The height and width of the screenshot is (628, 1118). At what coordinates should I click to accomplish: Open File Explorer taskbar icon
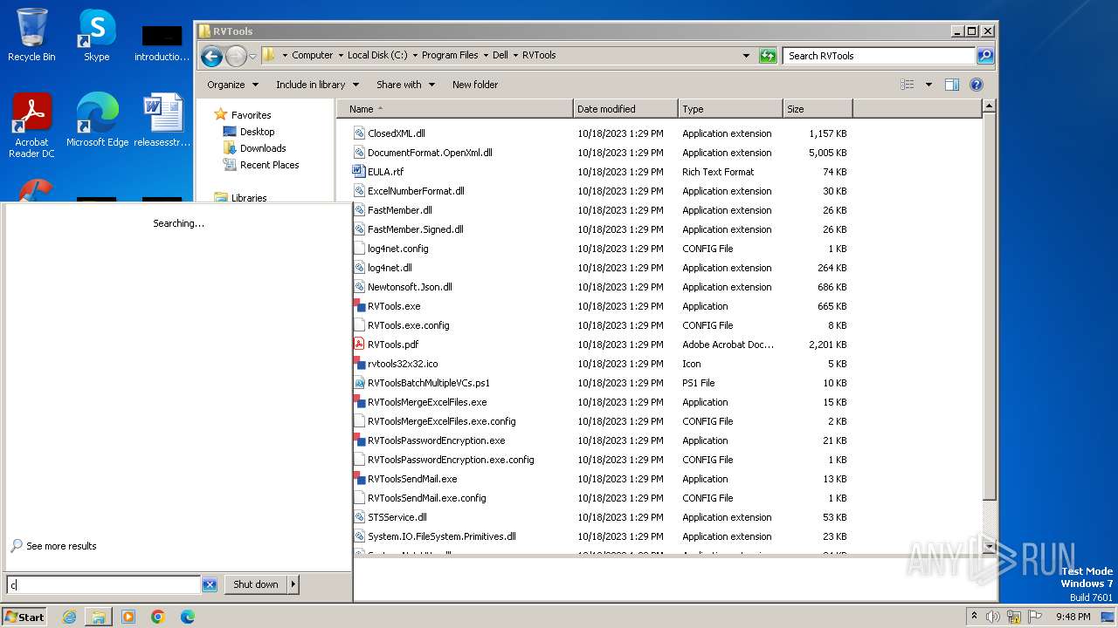click(x=99, y=617)
